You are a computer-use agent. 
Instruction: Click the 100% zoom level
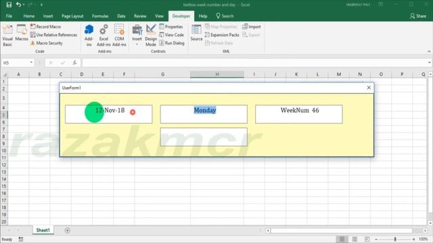tap(424, 239)
